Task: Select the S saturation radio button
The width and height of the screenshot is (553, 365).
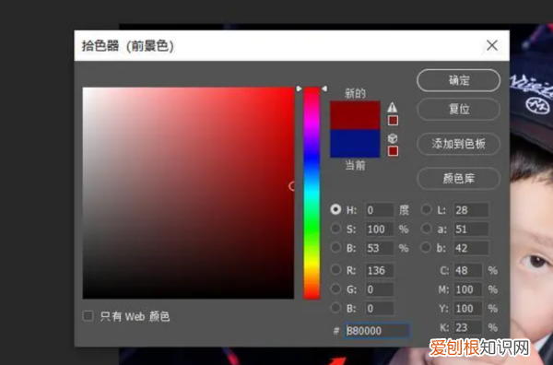Action: 335,229
